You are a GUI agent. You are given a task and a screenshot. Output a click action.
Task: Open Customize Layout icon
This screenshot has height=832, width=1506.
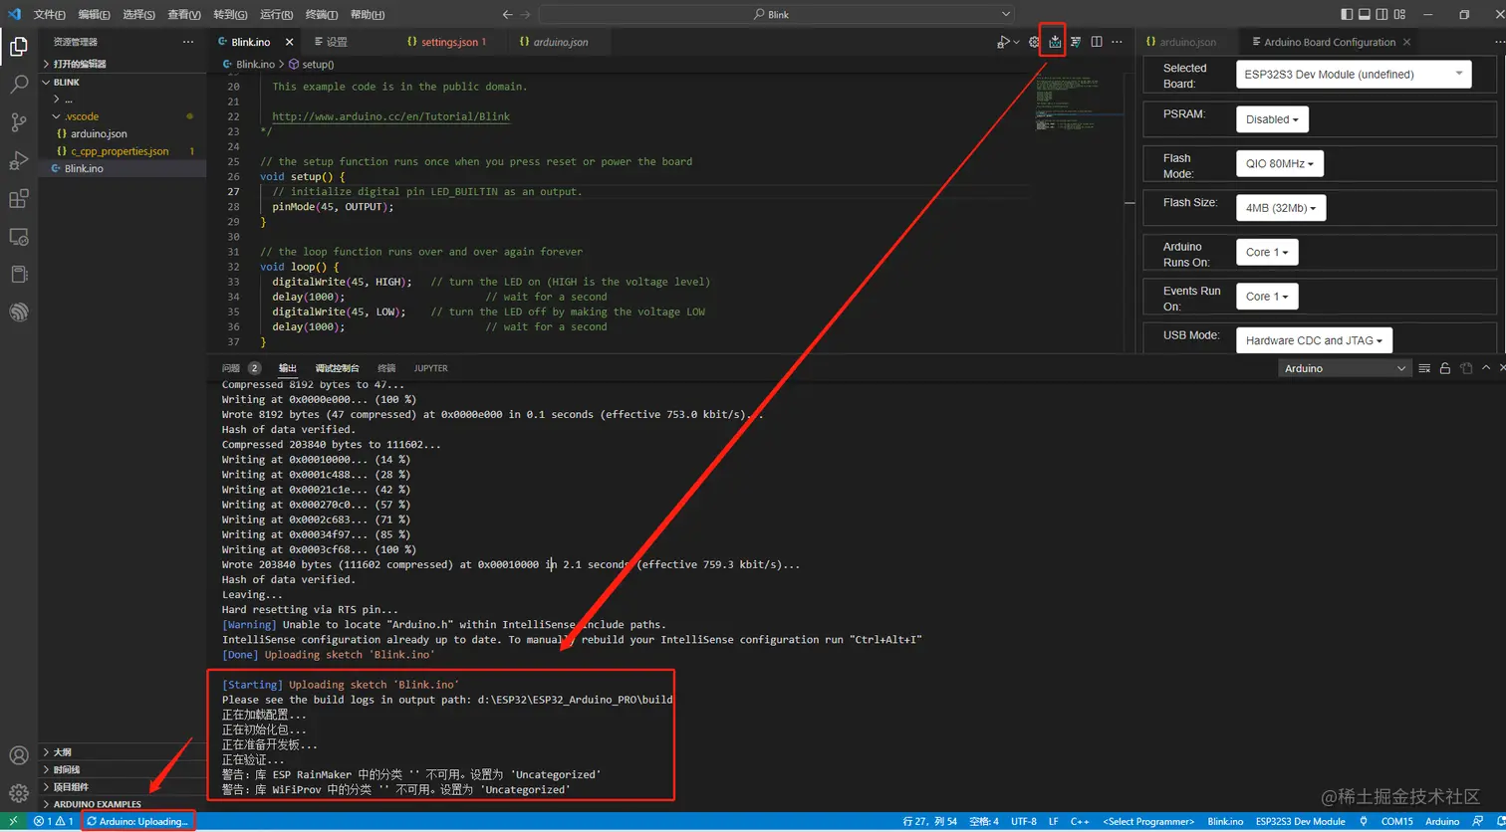[1399, 14]
